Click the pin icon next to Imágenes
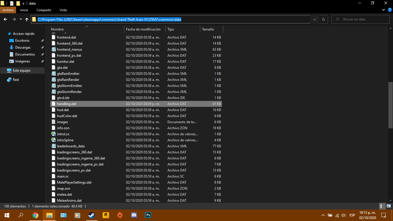Viewport: 393px width, 221px height. [42, 61]
